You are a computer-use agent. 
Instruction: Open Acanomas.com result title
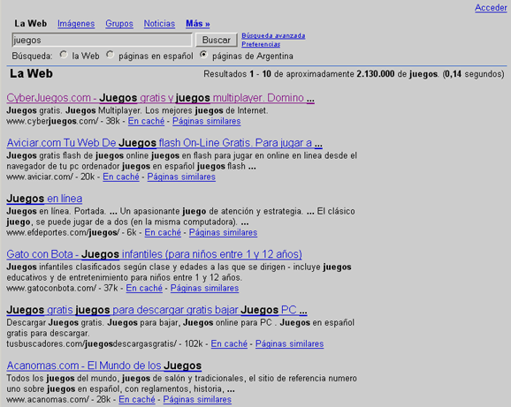click(x=104, y=366)
